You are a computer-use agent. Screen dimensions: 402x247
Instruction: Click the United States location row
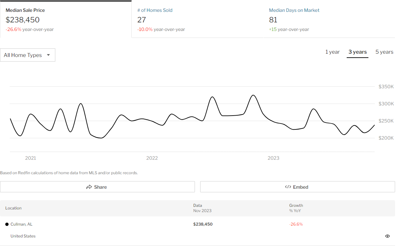[23, 236]
